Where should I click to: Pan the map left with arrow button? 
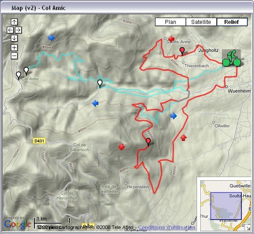(x=10, y=30)
